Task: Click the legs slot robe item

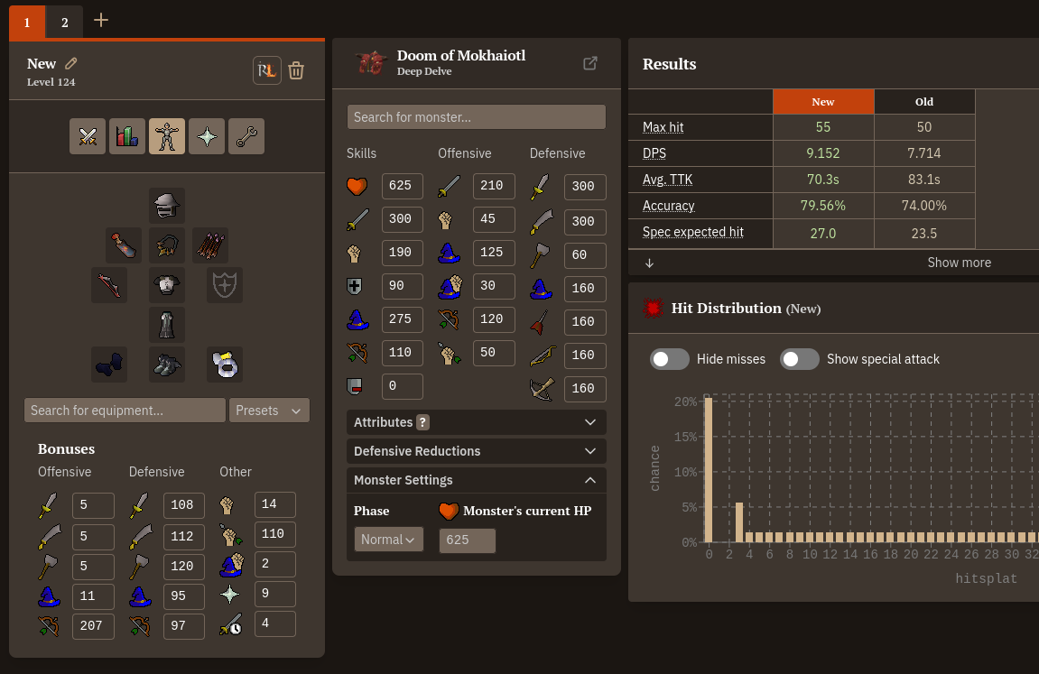Action: [167, 325]
